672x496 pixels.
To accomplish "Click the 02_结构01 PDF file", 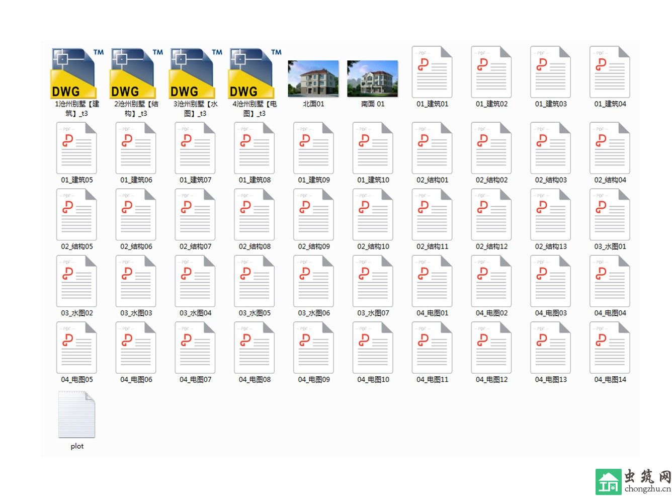I will (432, 148).
